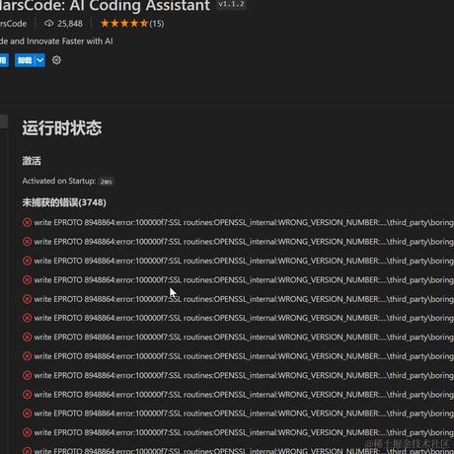Select the 25,848 install count
454x454 pixels.
[x=70, y=24]
